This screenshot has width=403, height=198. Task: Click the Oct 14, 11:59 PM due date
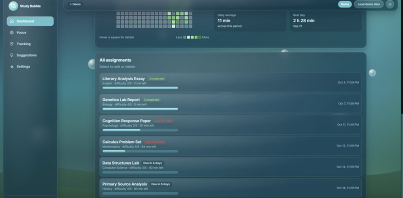[x=347, y=167]
